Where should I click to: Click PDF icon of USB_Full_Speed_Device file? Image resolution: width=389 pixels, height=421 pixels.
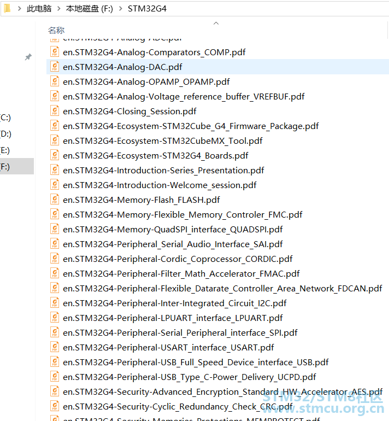(55, 361)
